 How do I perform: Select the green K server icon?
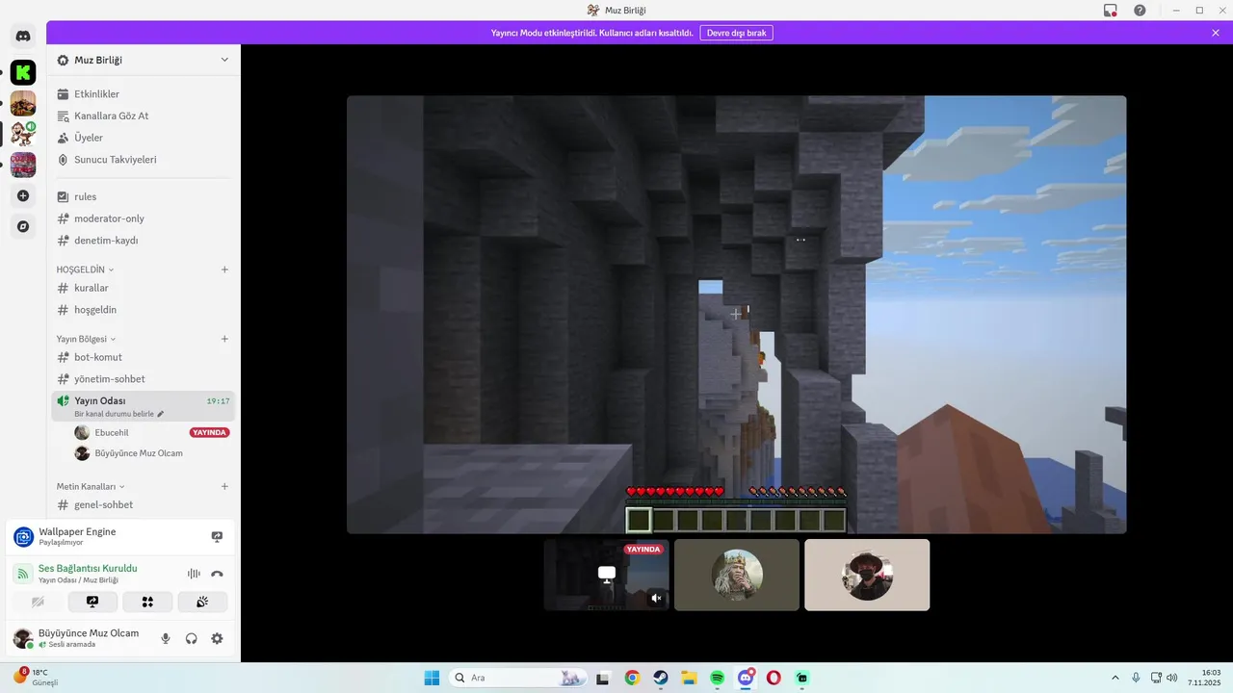click(23, 72)
